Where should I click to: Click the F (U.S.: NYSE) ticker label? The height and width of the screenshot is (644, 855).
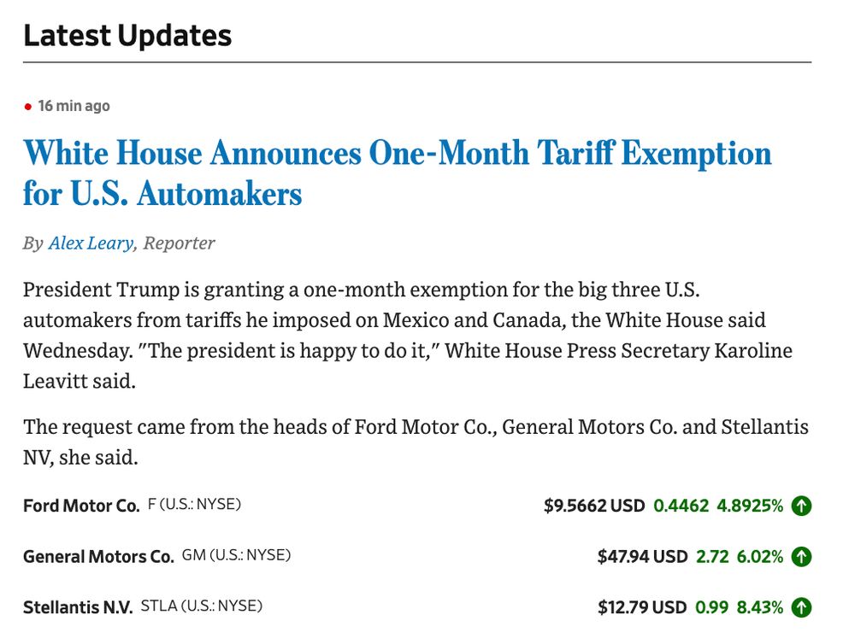click(194, 504)
